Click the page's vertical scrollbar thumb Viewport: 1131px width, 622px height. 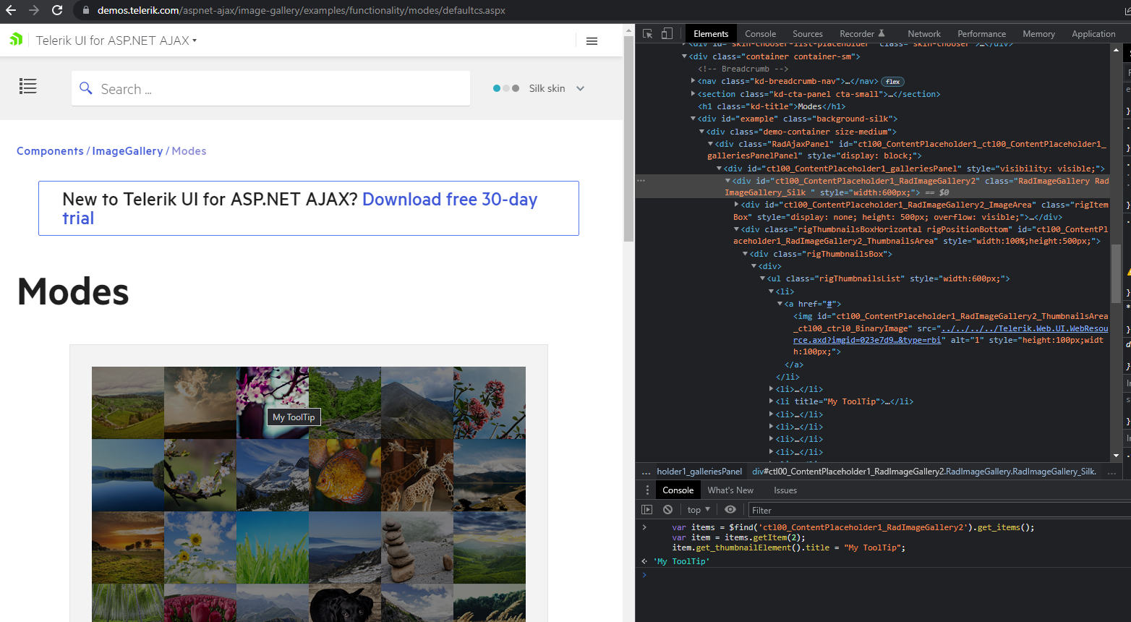628,137
